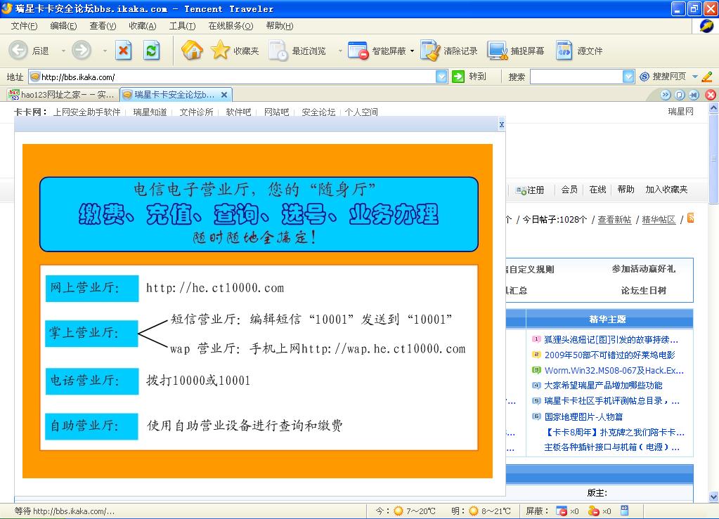Click the Forward arrow icon
Image resolution: width=719 pixels, height=519 pixels.
82,50
